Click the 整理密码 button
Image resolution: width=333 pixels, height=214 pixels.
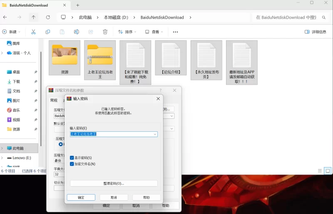pos(114,183)
